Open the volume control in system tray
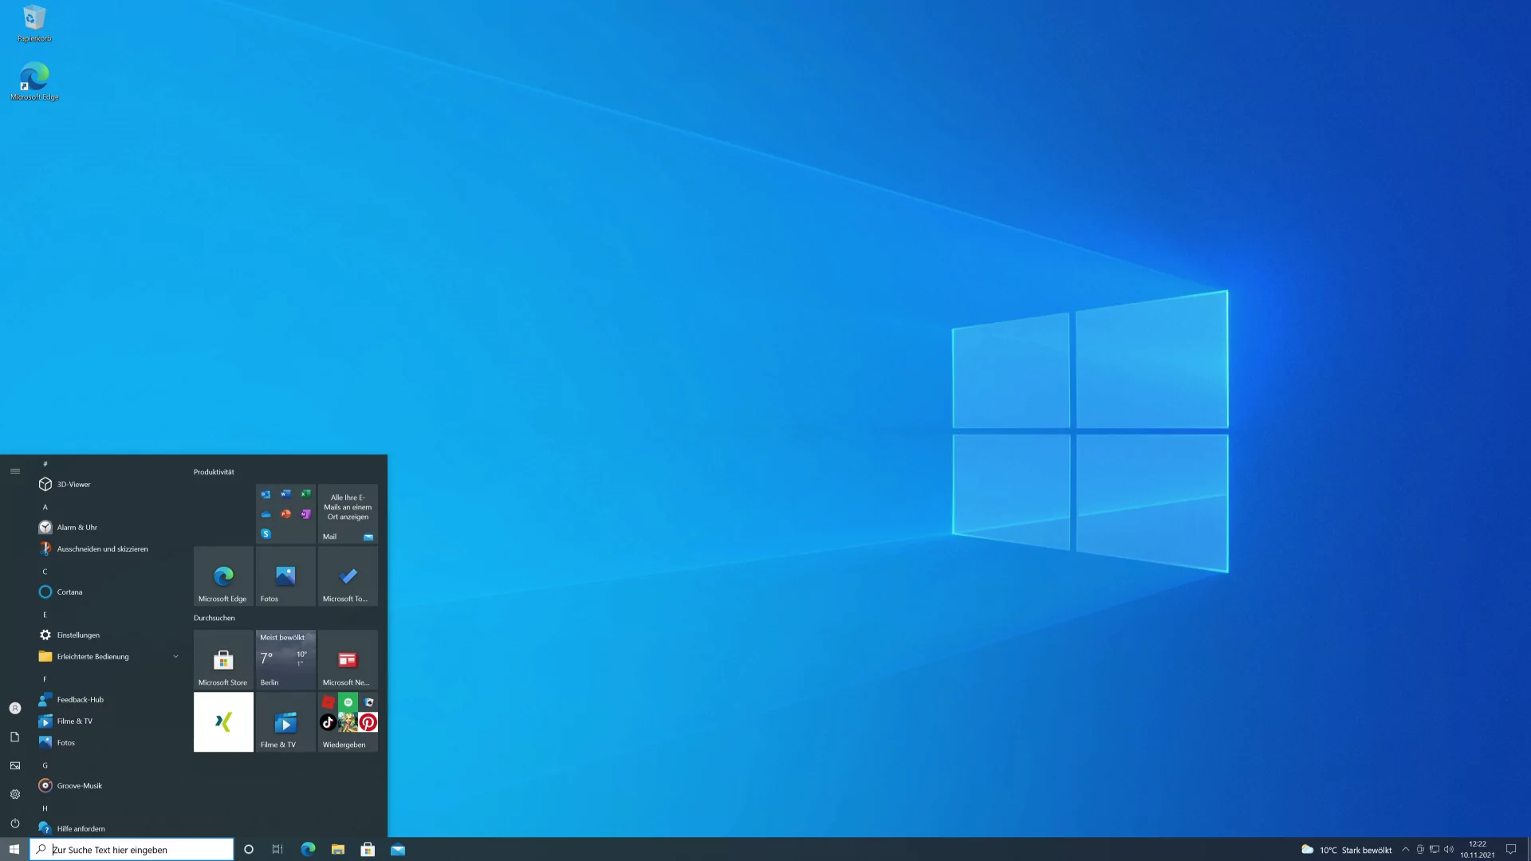The width and height of the screenshot is (1531, 861). 1449,849
